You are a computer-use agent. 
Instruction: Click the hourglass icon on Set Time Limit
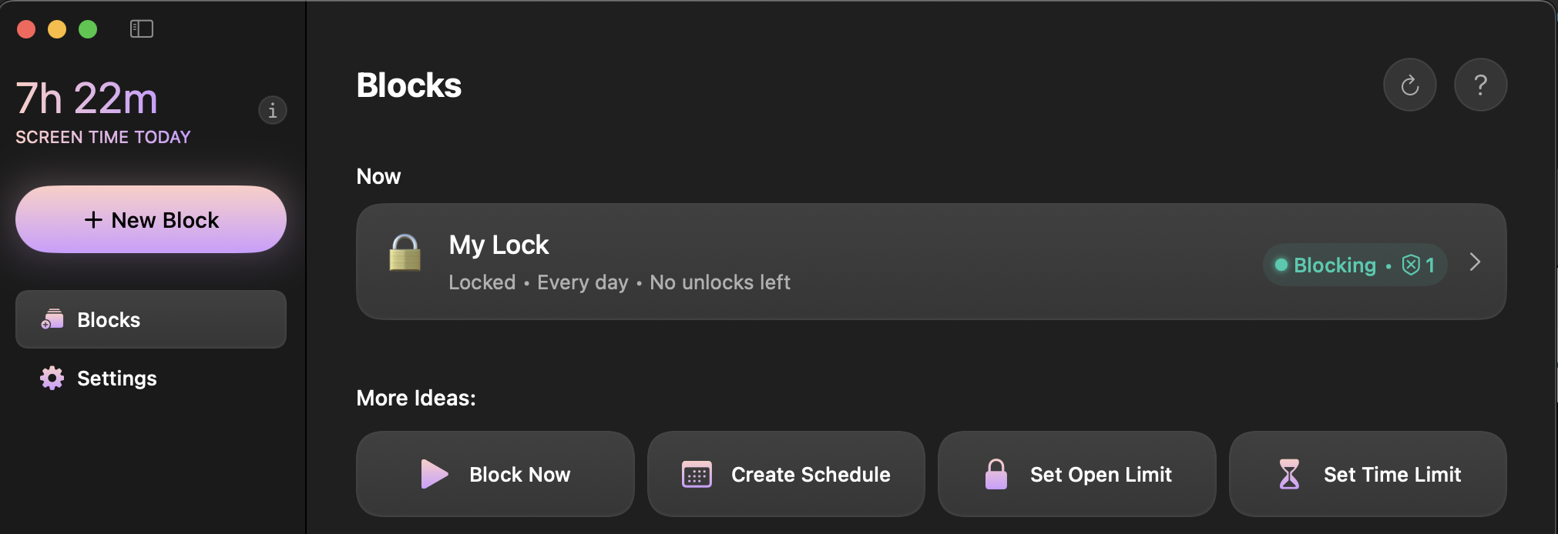tap(1288, 474)
